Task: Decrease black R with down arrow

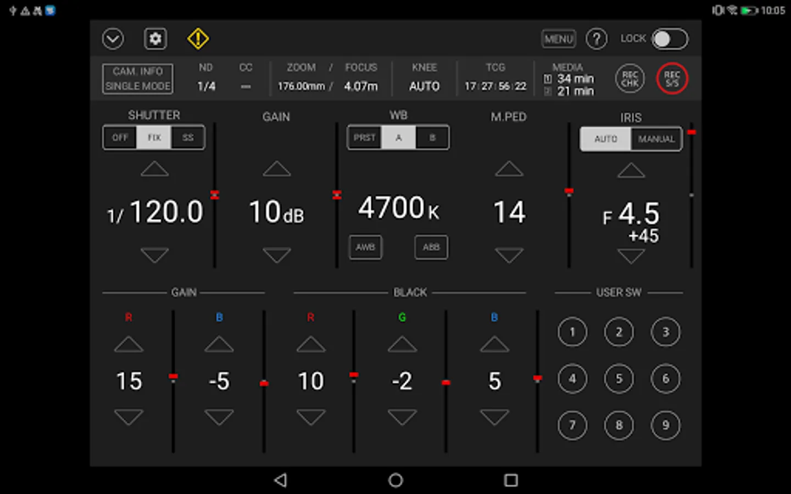Action: [311, 417]
